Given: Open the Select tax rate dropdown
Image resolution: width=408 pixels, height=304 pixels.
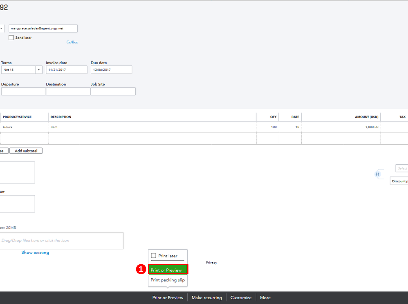Looking at the screenshot, I should click(x=402, y=168).
